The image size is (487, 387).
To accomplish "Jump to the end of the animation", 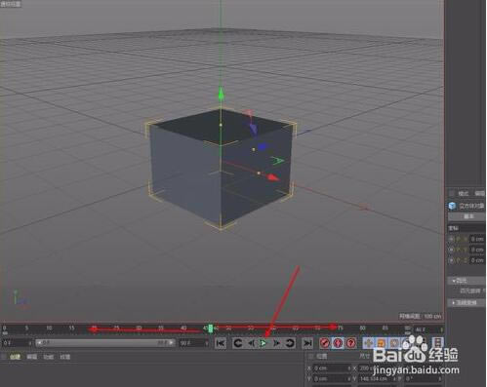I will 307,343.
